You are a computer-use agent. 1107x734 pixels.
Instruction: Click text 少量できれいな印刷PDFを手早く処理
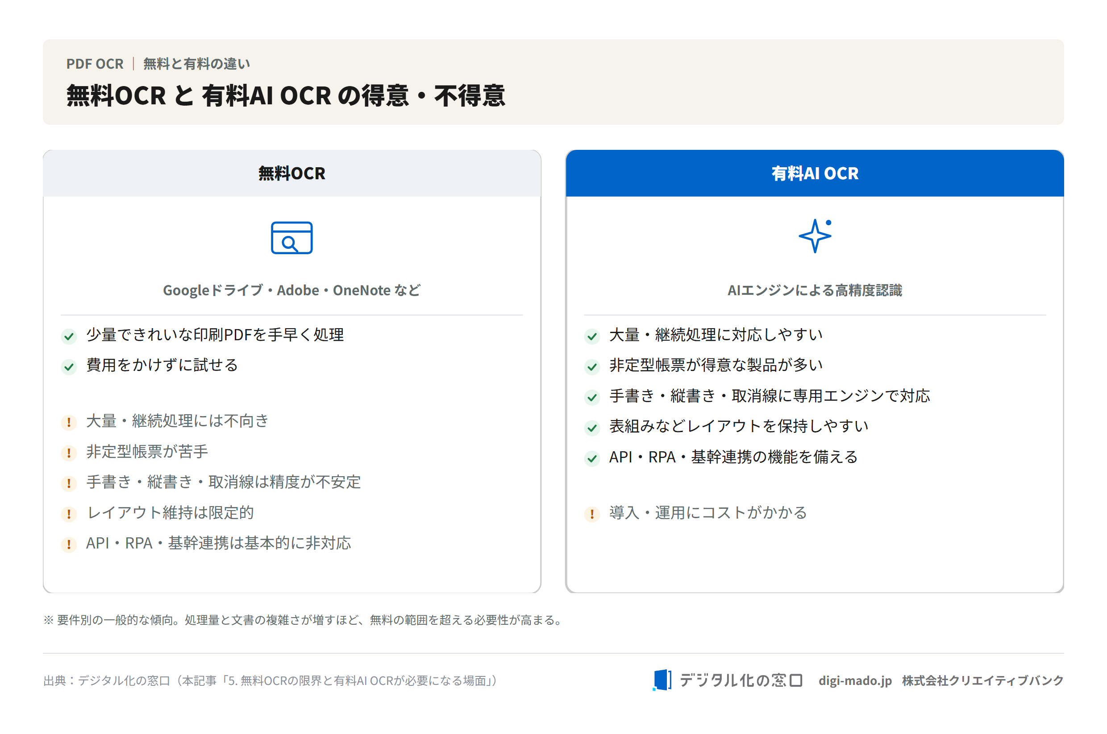coord(215,335)
